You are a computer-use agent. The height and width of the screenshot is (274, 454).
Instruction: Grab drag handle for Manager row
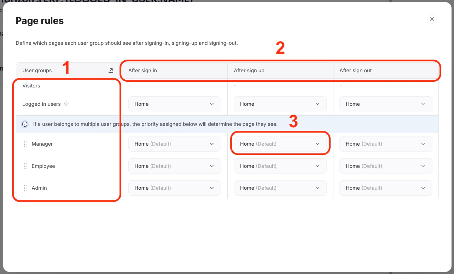(25, 144)
